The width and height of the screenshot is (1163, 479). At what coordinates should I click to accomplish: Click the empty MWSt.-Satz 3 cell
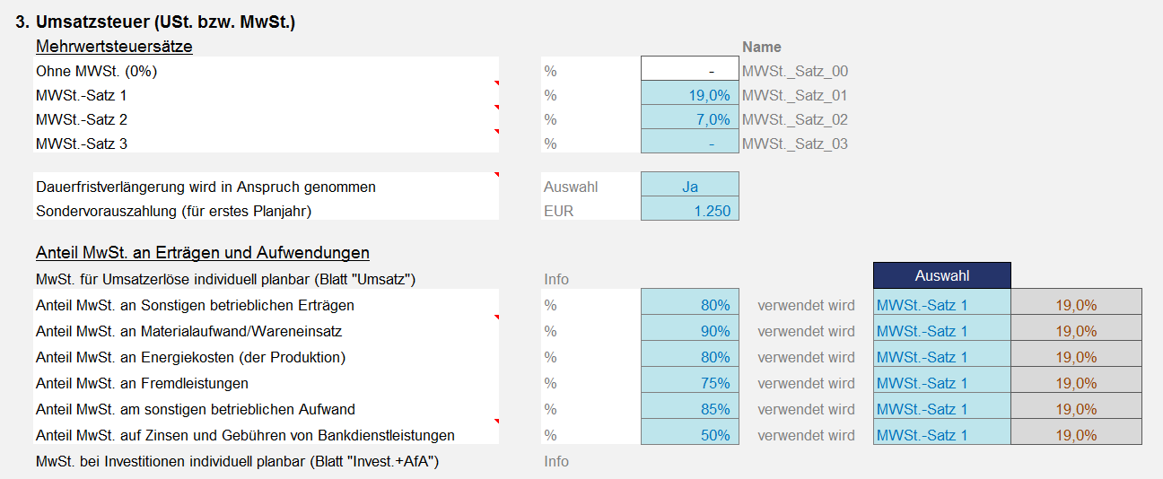(x=690, y=144)
